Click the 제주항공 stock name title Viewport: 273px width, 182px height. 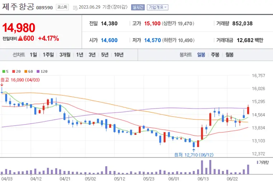18,6
